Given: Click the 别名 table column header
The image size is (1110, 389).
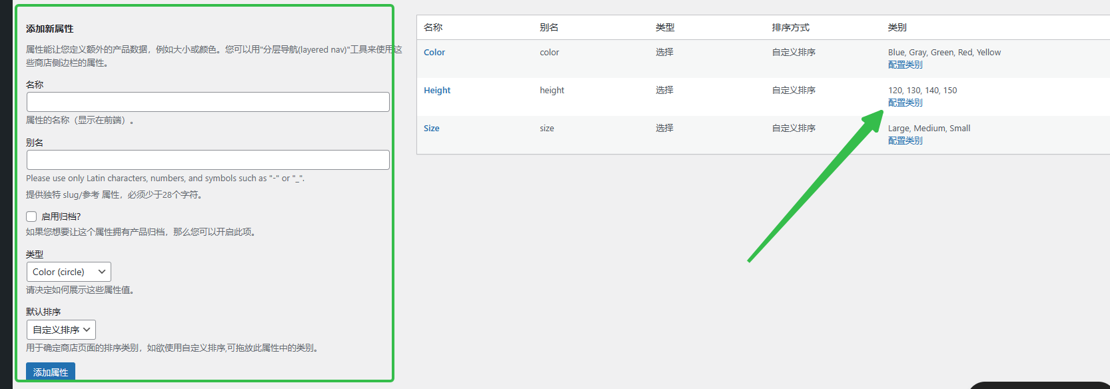Looking at the screenshot, I should point(549,27).
